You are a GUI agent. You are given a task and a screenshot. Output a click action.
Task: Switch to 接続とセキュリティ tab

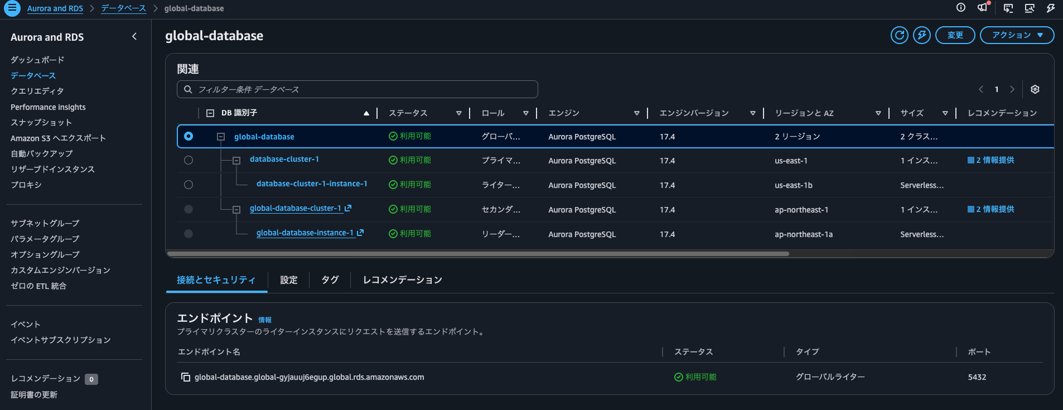coord(216,280)
